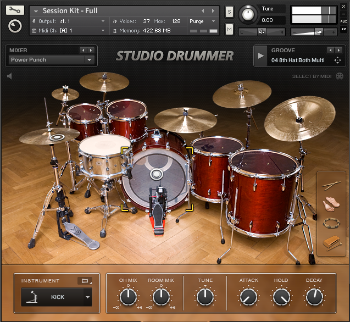Click the output level meter
Image resolution: width=350 pixels, height=322 pixels.
[x=314, y=15]
